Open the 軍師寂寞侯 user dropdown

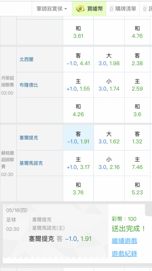52,9
